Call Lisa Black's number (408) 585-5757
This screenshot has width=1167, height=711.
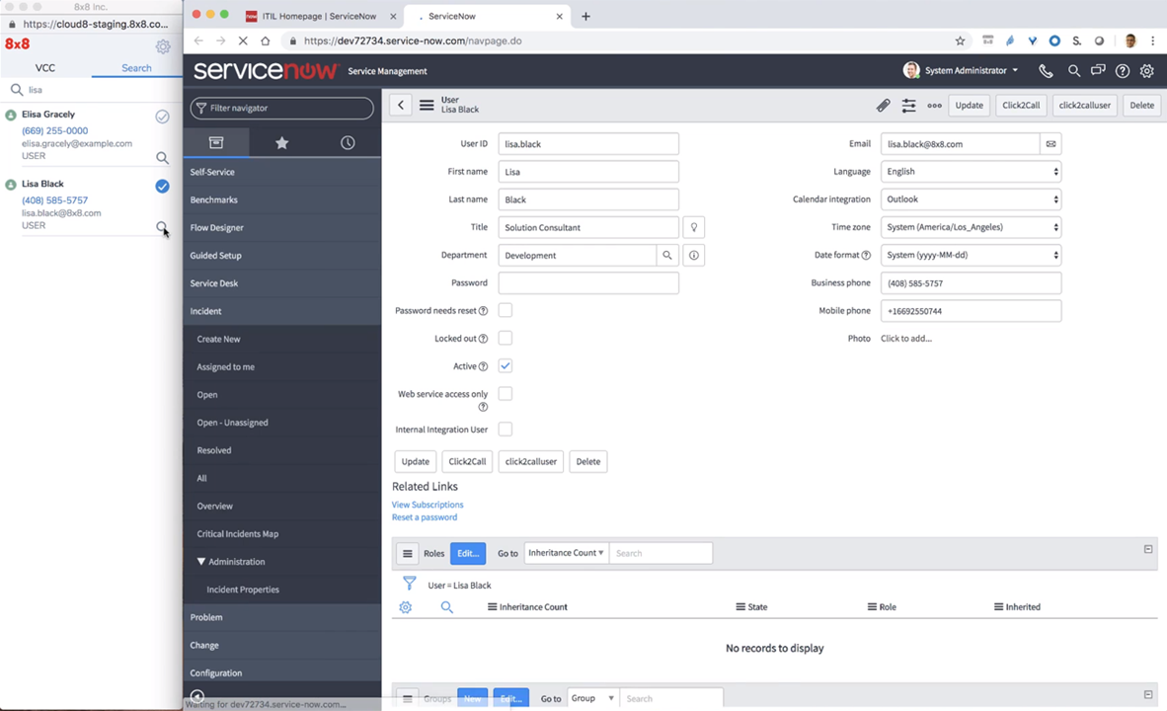click(54, 200)
